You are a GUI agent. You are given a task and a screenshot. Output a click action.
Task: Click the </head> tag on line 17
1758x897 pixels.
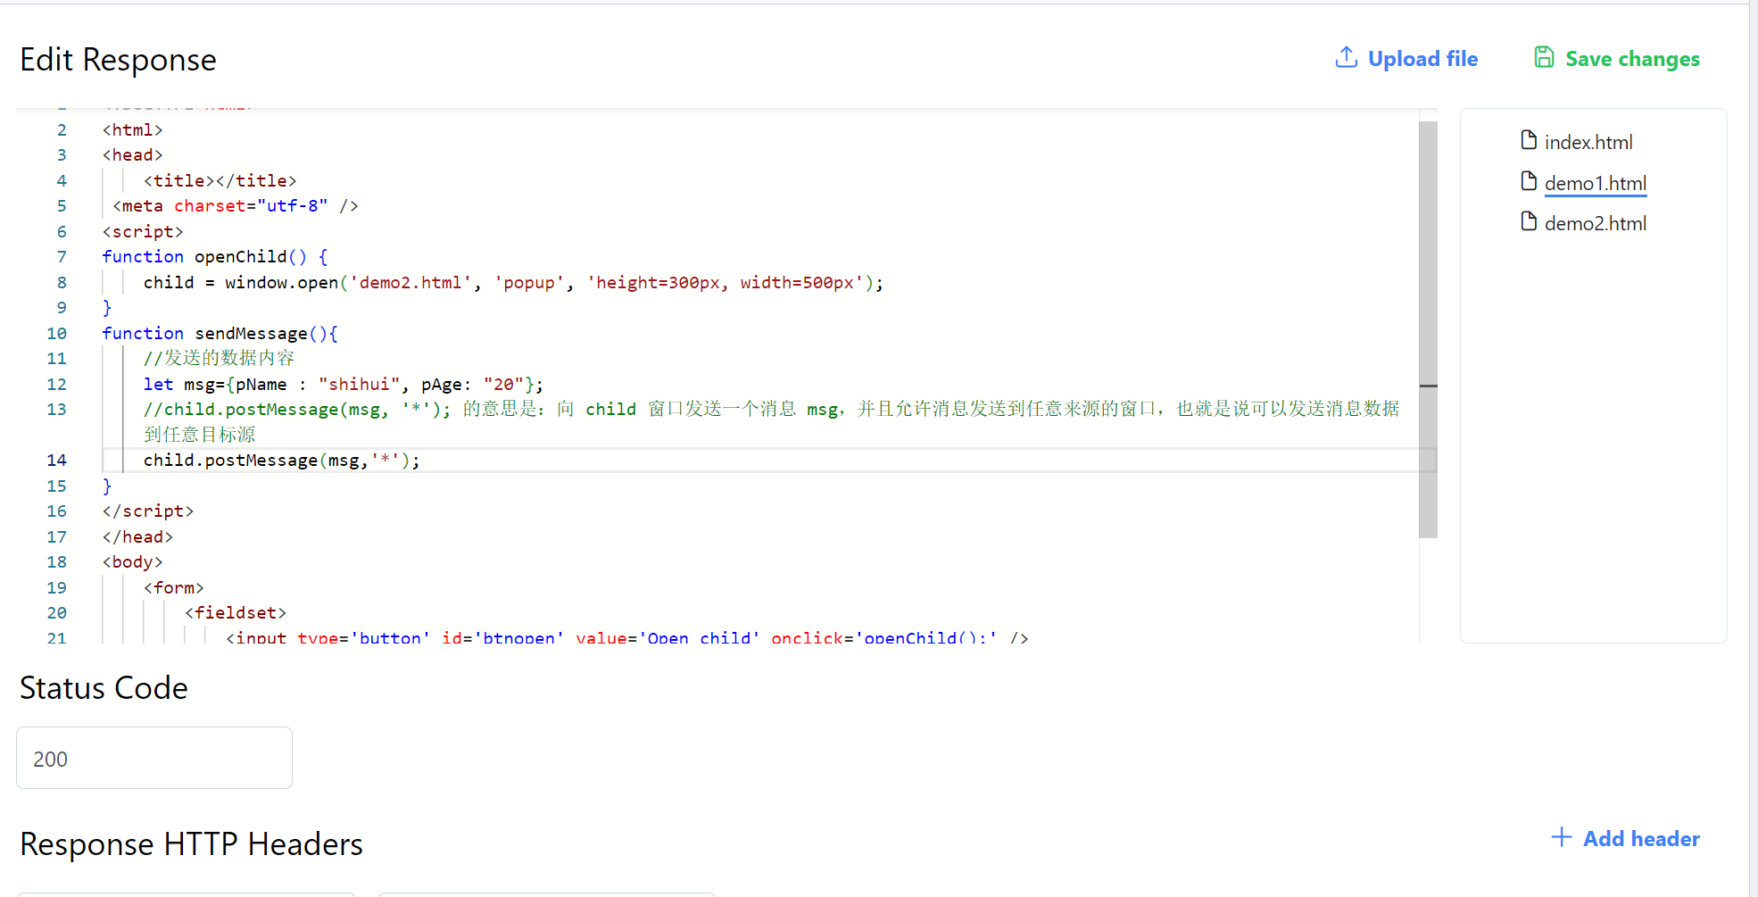pos(137,537)
